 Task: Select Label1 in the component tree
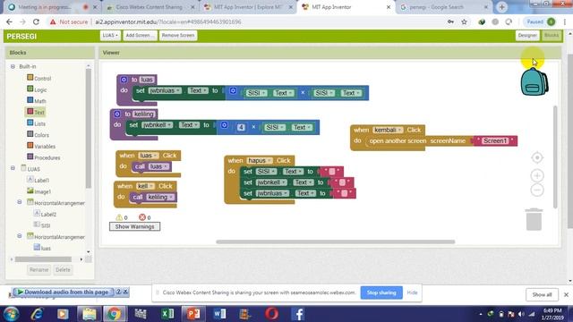(38, 180)
